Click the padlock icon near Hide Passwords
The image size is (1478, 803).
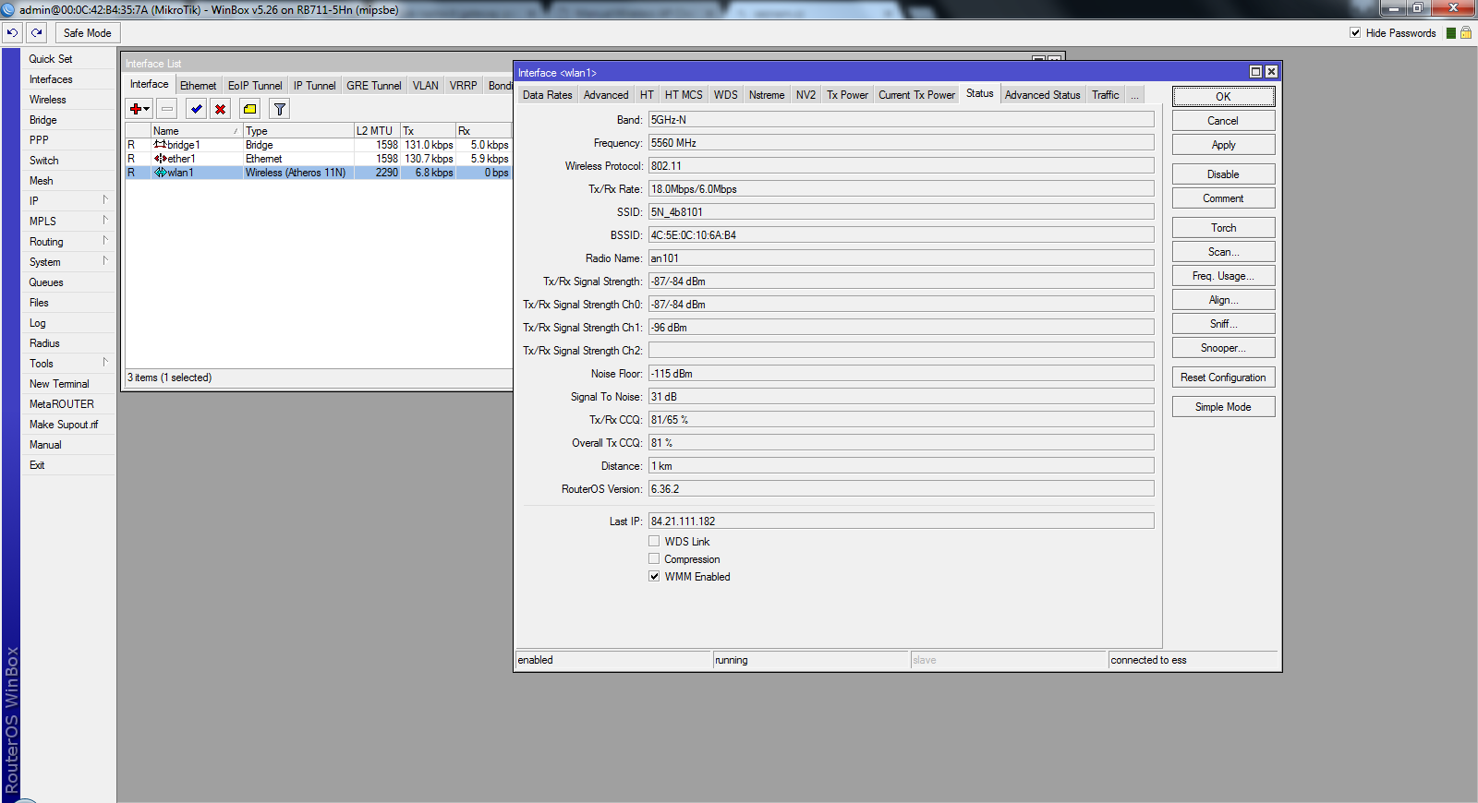click(1465, 32)
